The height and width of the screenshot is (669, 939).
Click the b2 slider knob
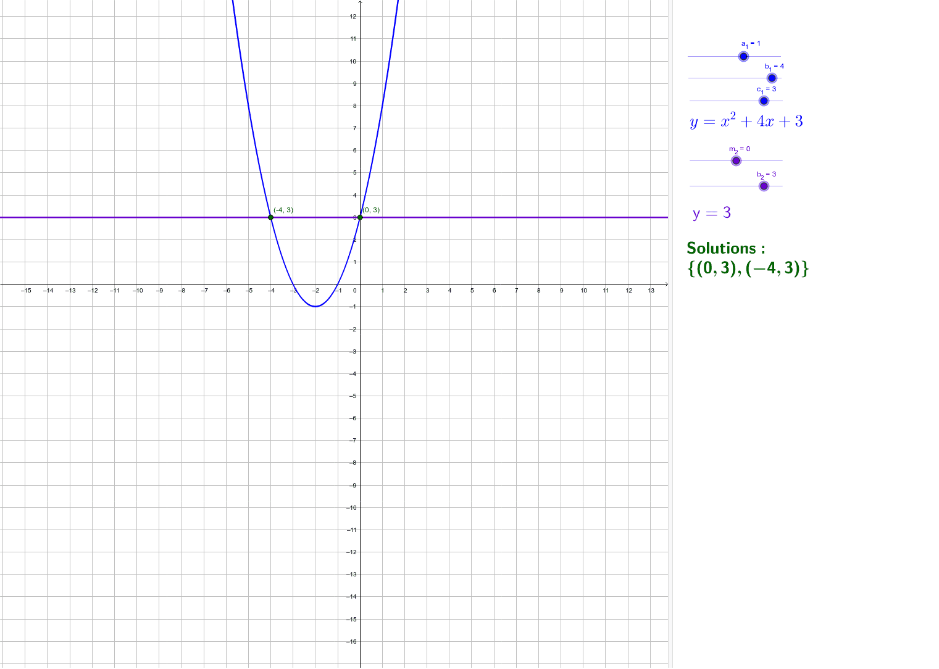(764, 185)
